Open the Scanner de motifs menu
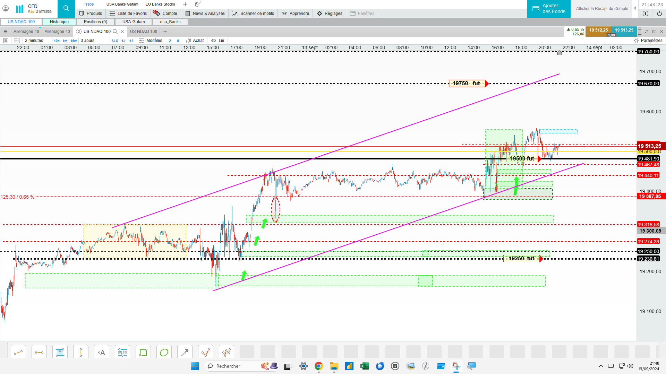 (x=253, y=14)
